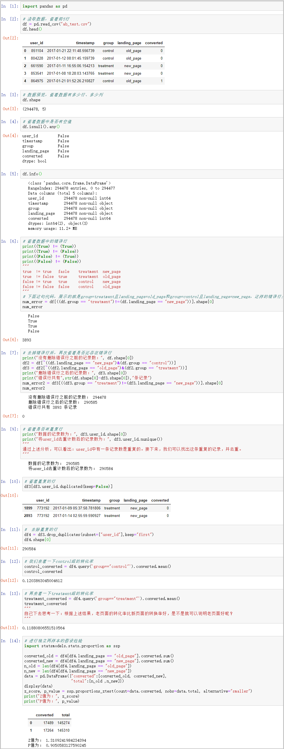Click the duplicated(keep=False) code line
The image size is (284, 749).
pos(68,486)
